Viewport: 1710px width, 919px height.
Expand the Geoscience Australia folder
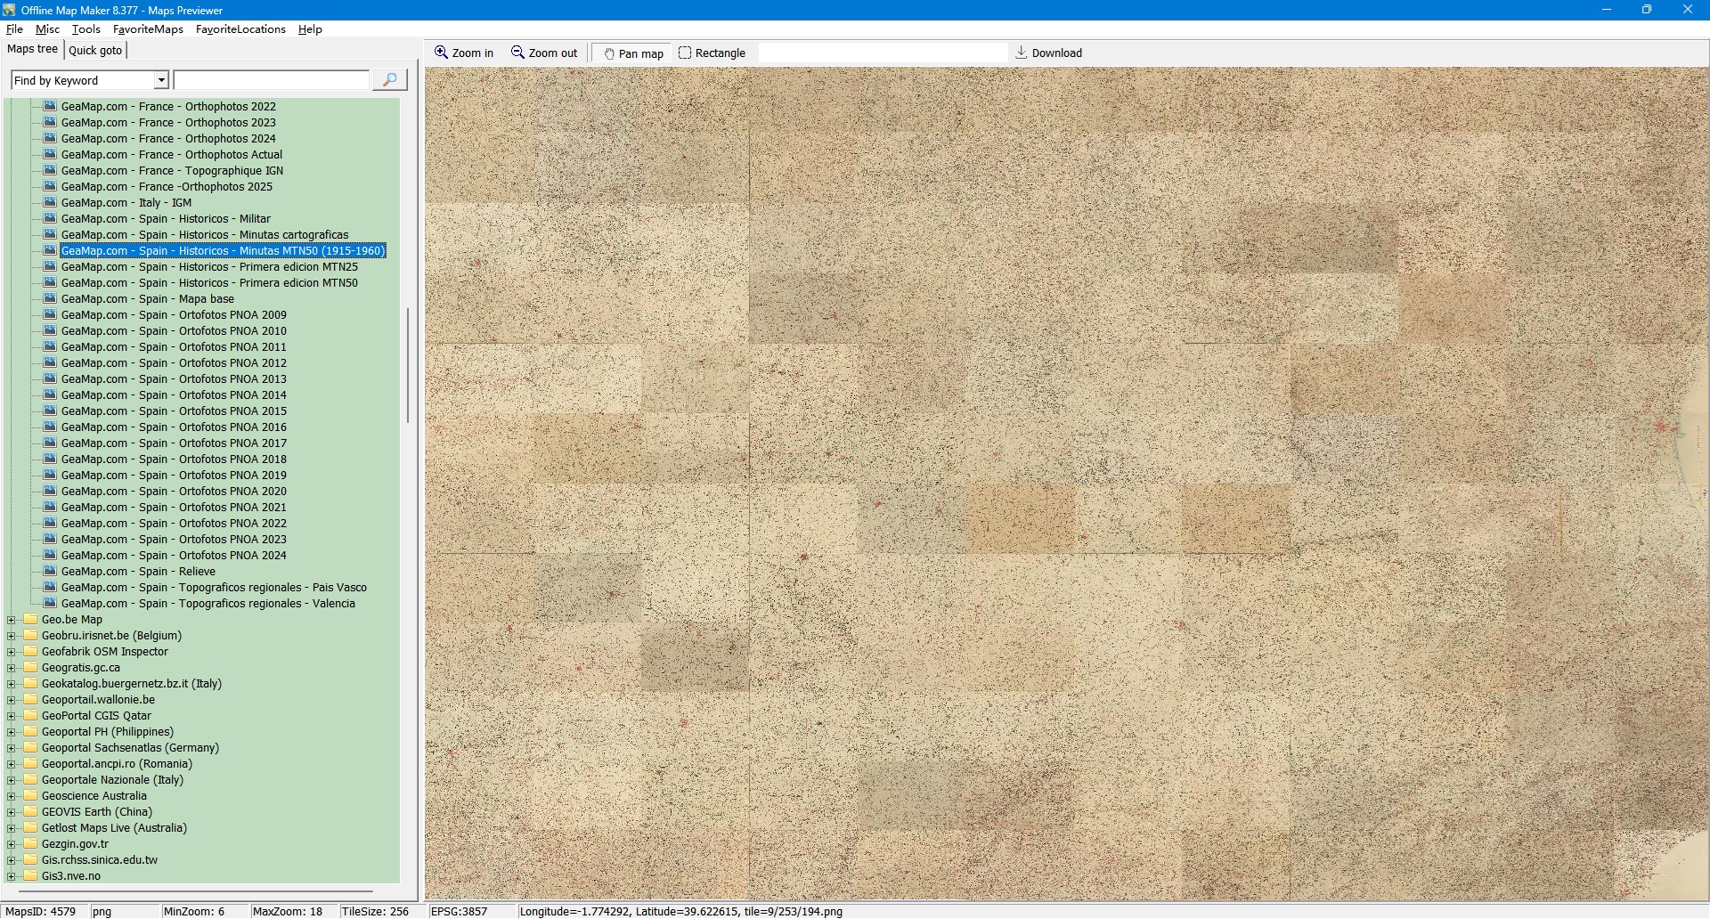pos(12,796)
